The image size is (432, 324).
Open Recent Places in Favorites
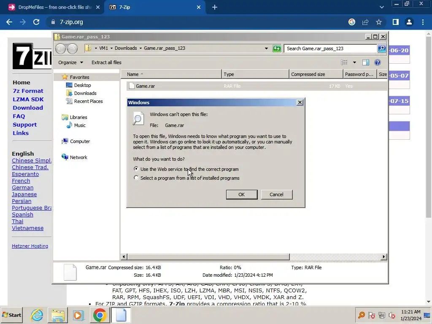pos(88,101)
